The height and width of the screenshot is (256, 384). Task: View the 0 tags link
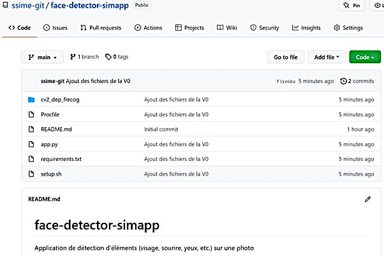click(117, 57)
